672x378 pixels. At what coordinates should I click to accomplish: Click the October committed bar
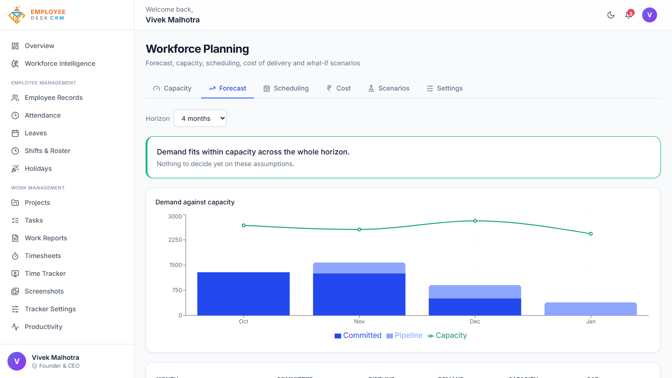point(244,294)
